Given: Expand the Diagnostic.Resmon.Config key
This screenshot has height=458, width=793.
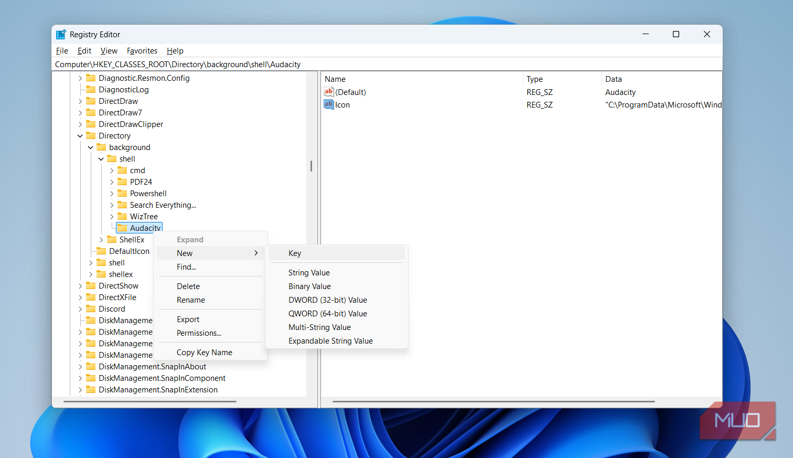Looking at the screenshot, I should point(80,78).
